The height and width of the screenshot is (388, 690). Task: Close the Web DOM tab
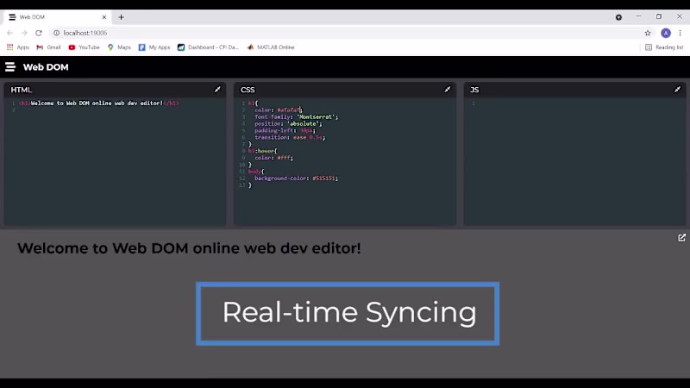[104, 17]
